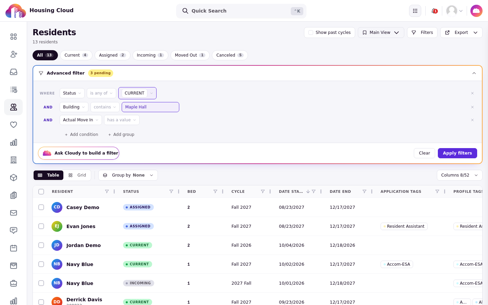
Task: Click the Clear filters button
Action: 424,153
